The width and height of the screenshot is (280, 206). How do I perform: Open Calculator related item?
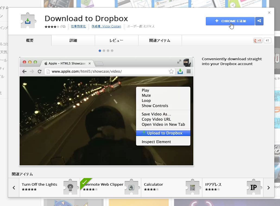pos(172,188)
